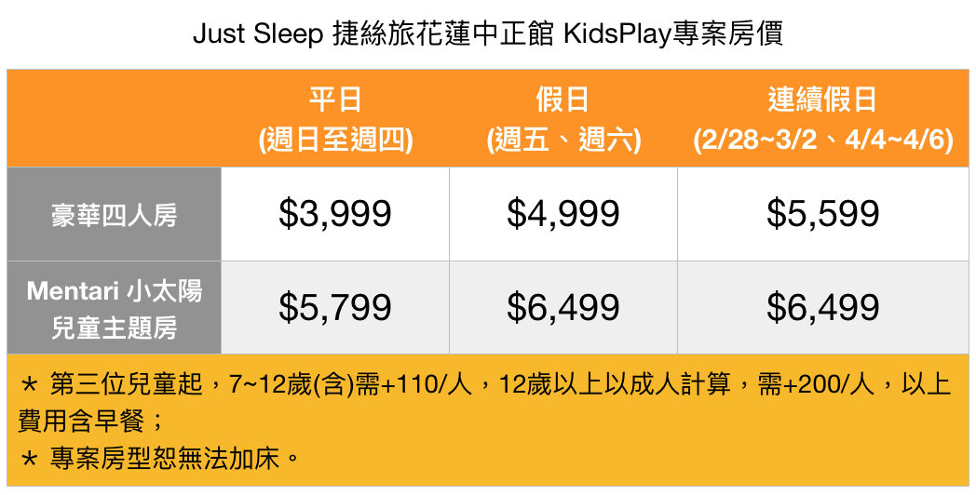
Task: Click the date range 2/28~3/2、4/4~4/6
Action: point(823,140)
